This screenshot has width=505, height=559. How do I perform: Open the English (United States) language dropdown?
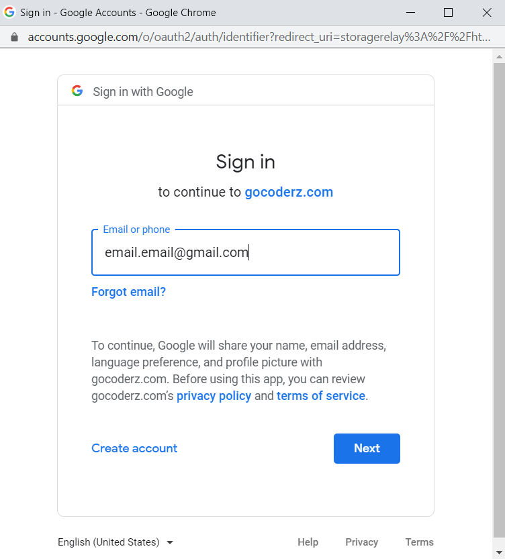tap(116, 542)
